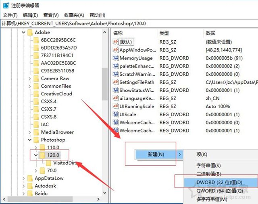Open the 新建(N) context menu item

pyautogui.click(x=159, y=155)
